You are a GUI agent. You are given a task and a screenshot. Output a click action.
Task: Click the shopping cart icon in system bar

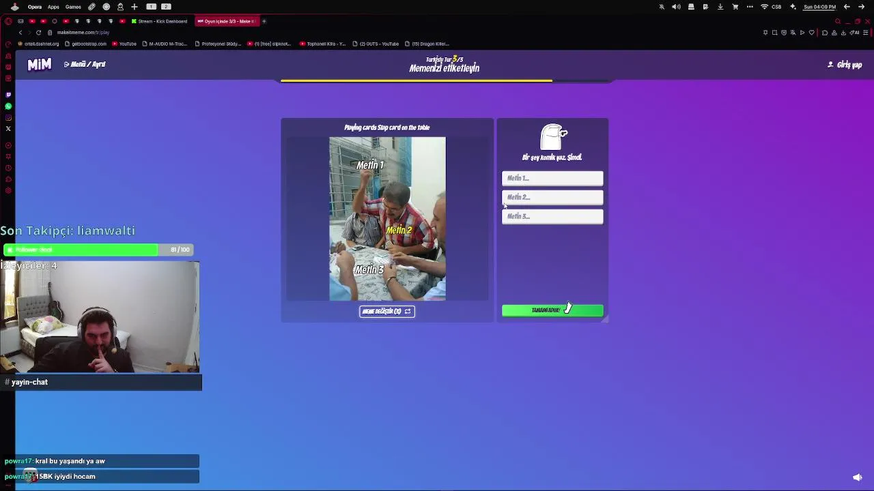point(735,7)
